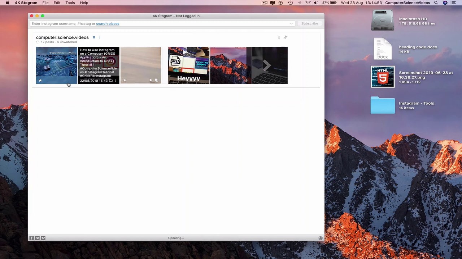This screenshot has height=259, width=462.
Task: Click the computer.science.videos account name
Action: click(62, 37)
